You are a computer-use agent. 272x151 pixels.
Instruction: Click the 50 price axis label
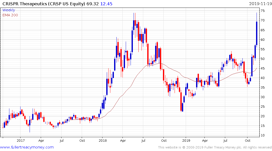point(263,59)
